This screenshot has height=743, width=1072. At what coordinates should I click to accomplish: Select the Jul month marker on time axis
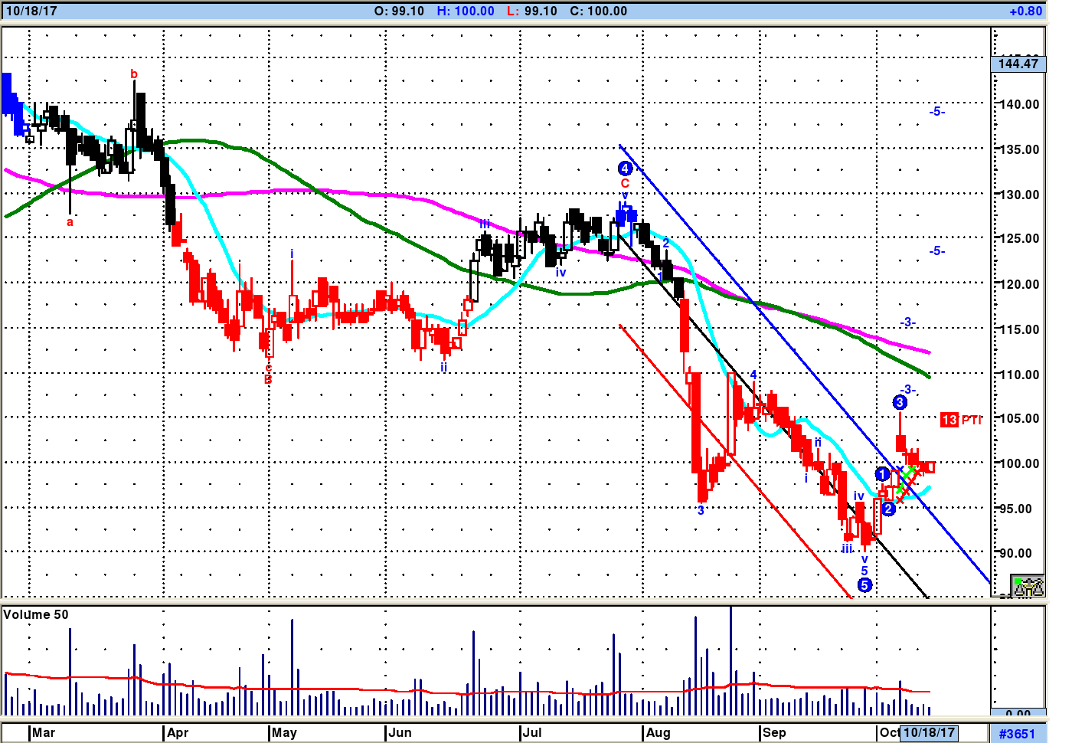click(531, 732)
